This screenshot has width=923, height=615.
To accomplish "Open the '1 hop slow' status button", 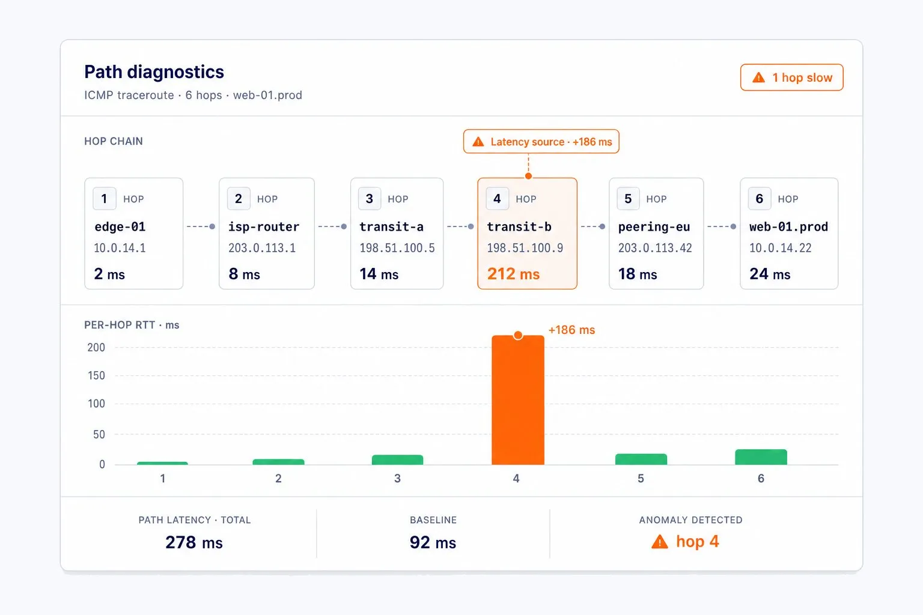I will (x=792, y=77).
